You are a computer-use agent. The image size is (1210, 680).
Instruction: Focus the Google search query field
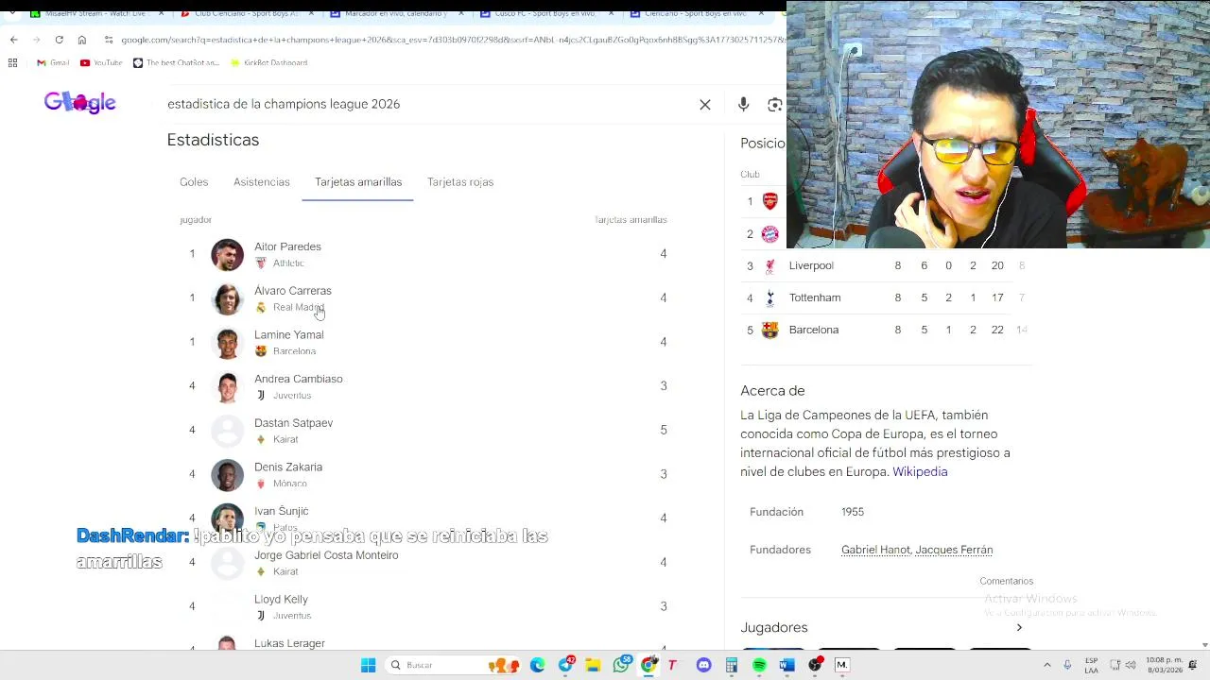pyautogui.click(x=425, y=104)
